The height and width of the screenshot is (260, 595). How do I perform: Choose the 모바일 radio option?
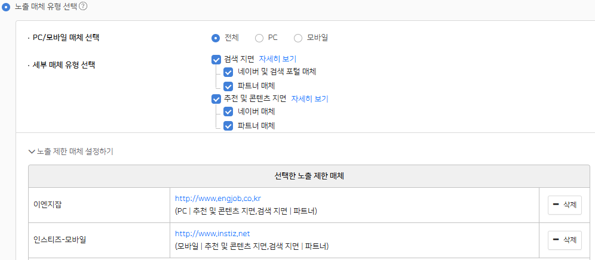pos(298,38)
